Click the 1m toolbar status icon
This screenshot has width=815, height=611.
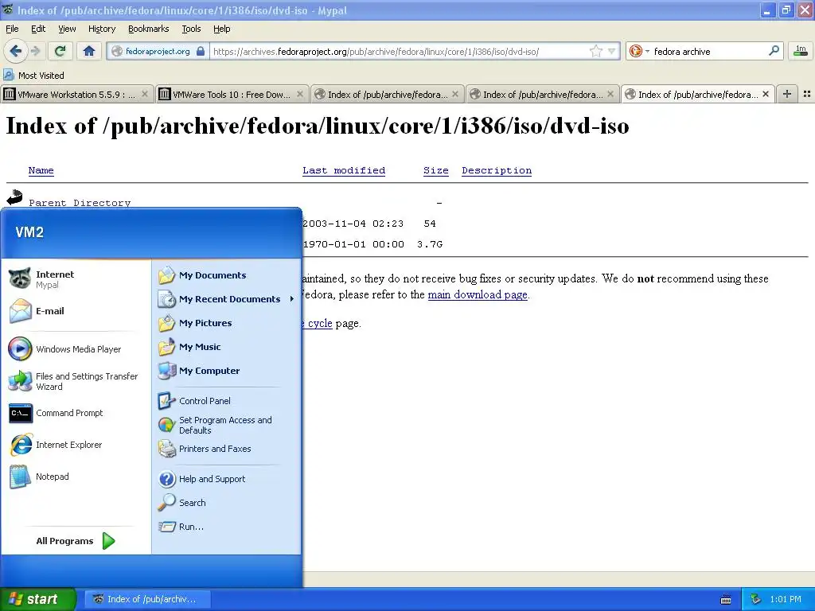coord(801,50)
